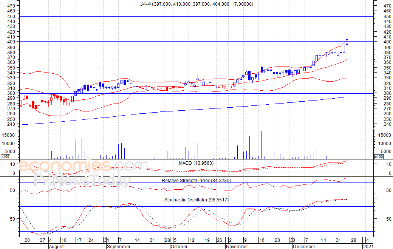Click the Relative Strength Index (84.2235) label
The image size is (393, 249).
click(x=196, y=180)
